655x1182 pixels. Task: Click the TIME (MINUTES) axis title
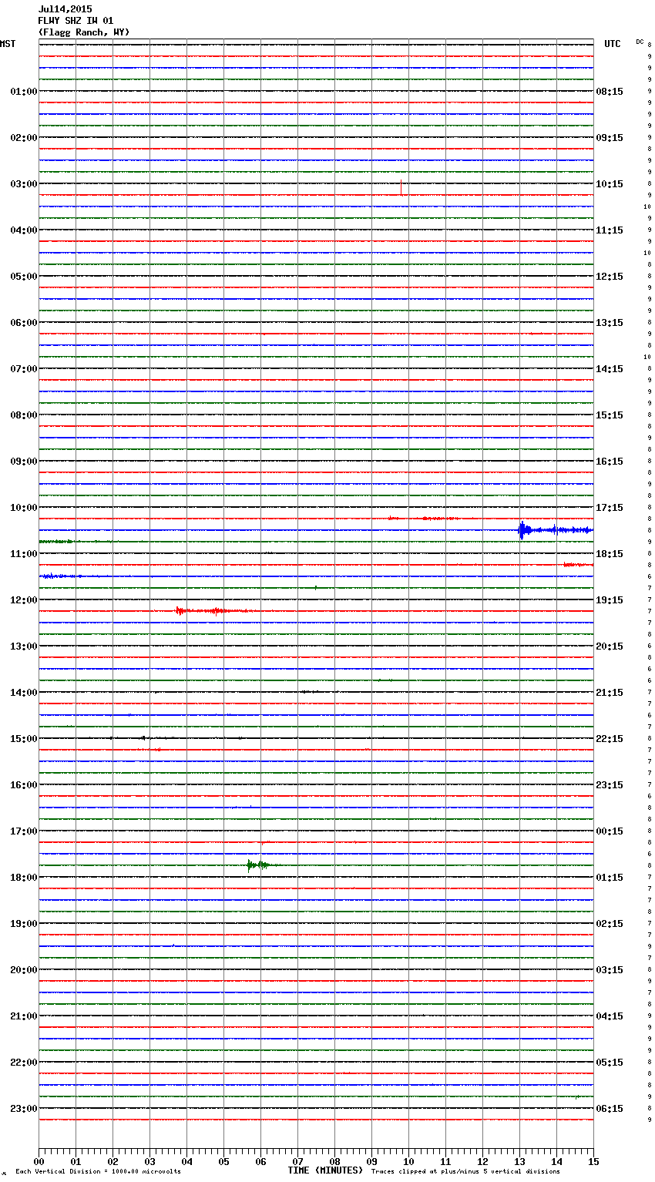325,1170
